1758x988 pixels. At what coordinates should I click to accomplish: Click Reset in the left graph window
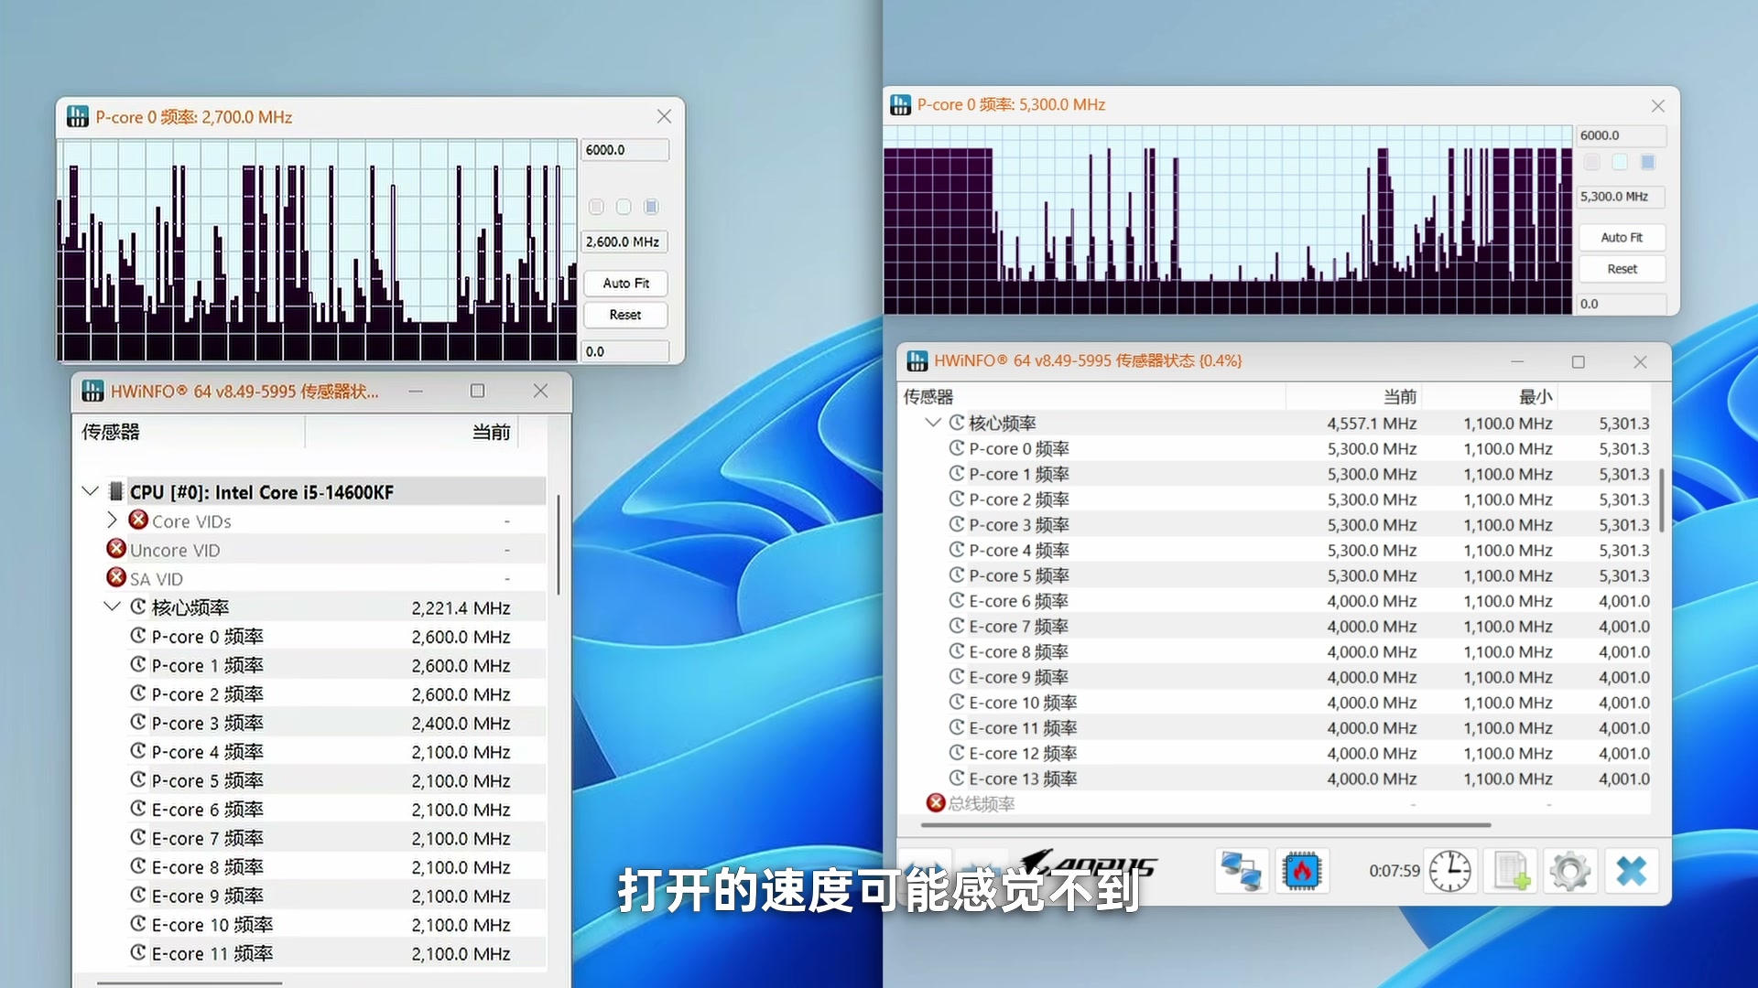626,315
